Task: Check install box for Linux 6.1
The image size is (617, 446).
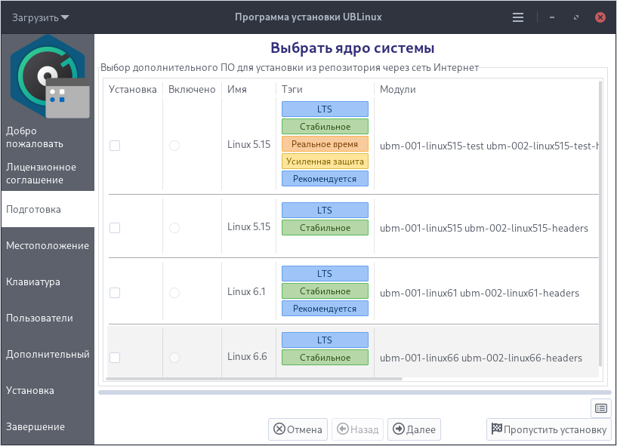Action: coord(115,293)
